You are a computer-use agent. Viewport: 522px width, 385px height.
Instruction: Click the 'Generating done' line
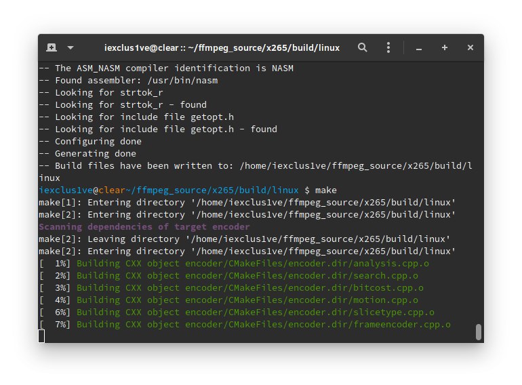pos(87,154)
